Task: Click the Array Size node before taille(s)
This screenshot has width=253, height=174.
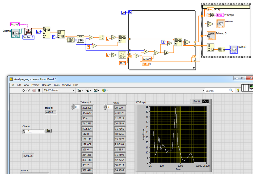Action: pos(222,49)
